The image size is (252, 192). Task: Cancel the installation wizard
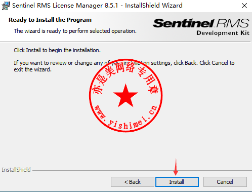click(225, 182)
